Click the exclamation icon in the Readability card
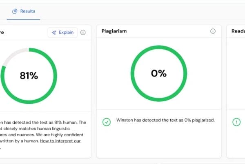Screen dimensions: 245x164 236,122
